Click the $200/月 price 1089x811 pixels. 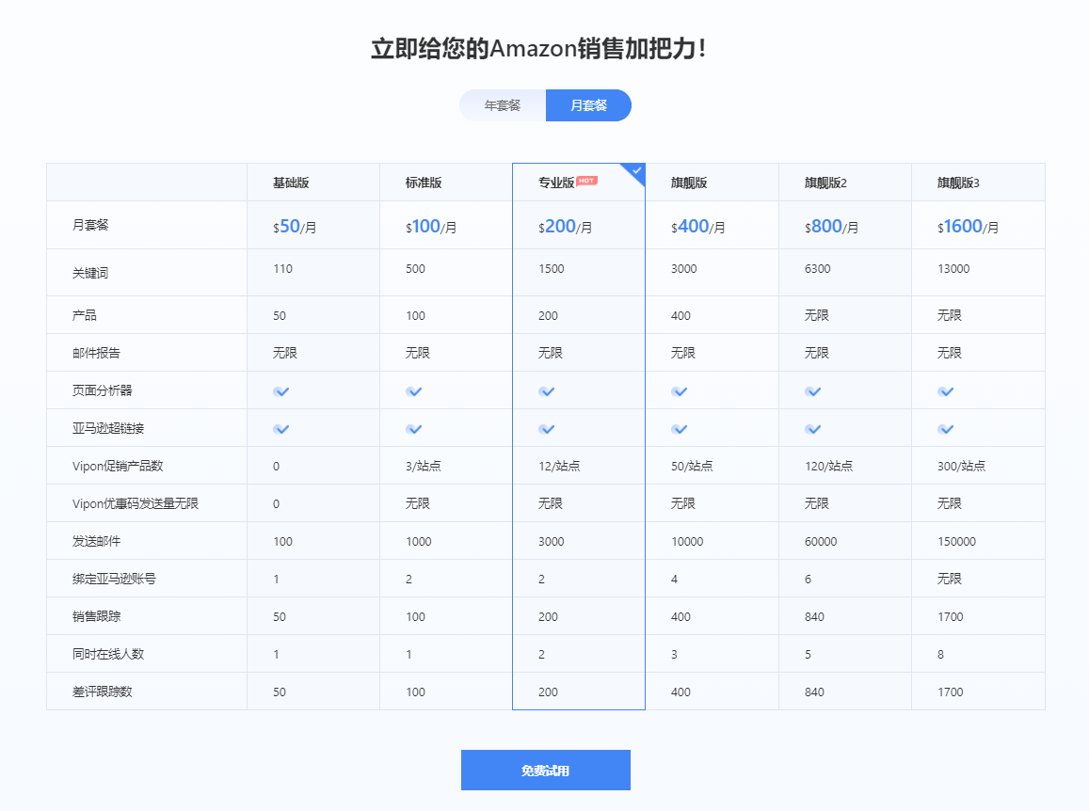click(x=566, y=227)
